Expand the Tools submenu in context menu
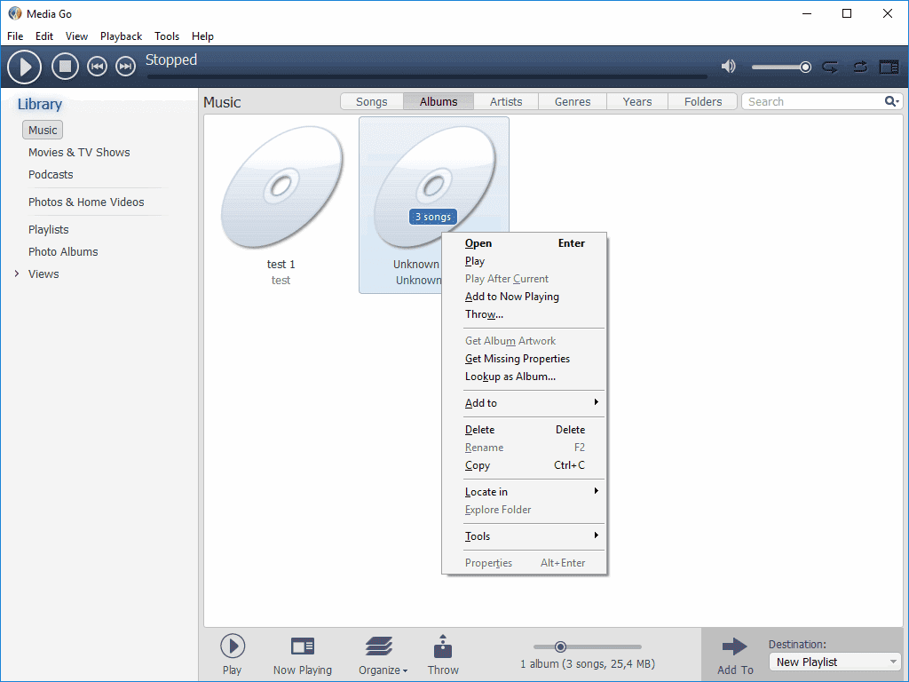Viewport: 909px width, 682px height. pyautogui.click(x=524, y=536)
